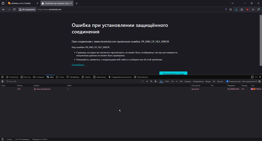
Task: Open the Firefox application menu
Action: pyautogui.click(x=259, y=9)
